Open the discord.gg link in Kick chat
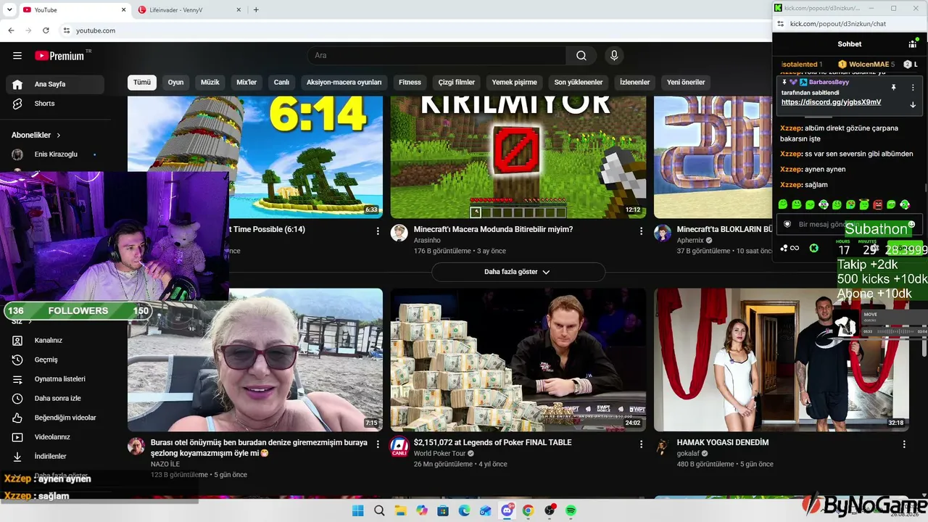Screen dimensions: 928x522 (x=832, y=102)
